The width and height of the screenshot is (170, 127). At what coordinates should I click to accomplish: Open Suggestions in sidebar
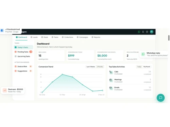23,71
